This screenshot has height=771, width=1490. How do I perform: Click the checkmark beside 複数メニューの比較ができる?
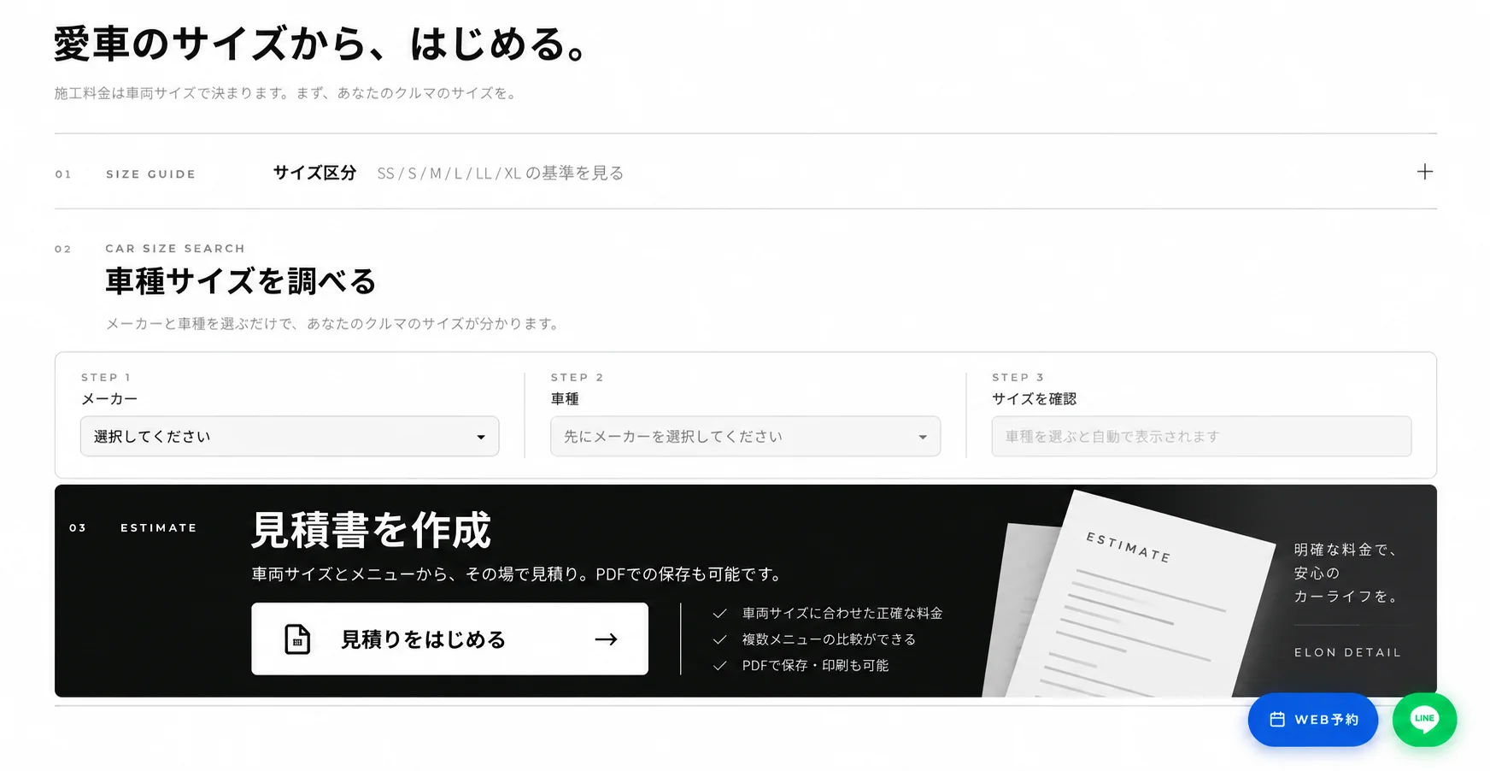coord(719,639)
